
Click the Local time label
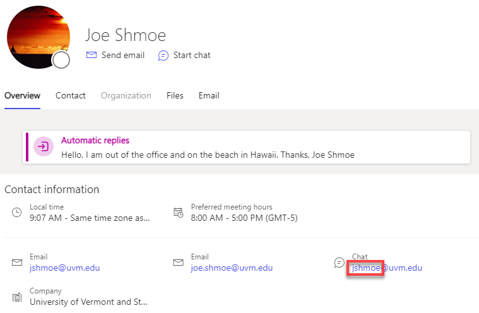47,207
